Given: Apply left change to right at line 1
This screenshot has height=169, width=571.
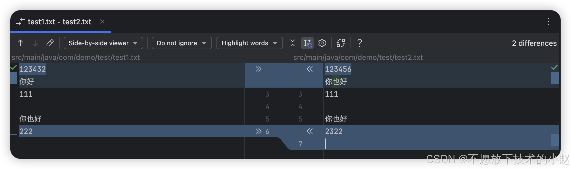Looking at the screenshot, I should coord(258,69).
